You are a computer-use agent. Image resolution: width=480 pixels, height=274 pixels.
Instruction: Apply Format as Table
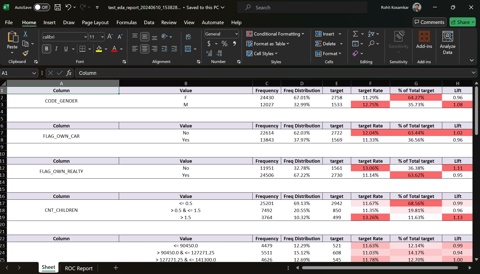(268, 44)
